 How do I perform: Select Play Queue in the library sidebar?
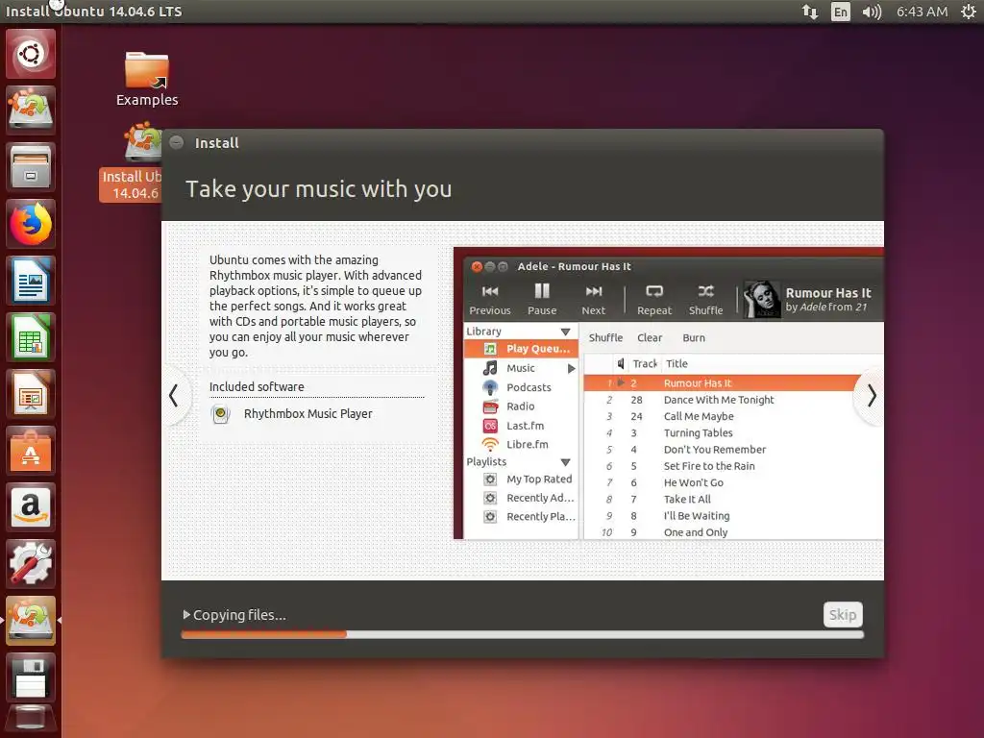click(521, 349)
